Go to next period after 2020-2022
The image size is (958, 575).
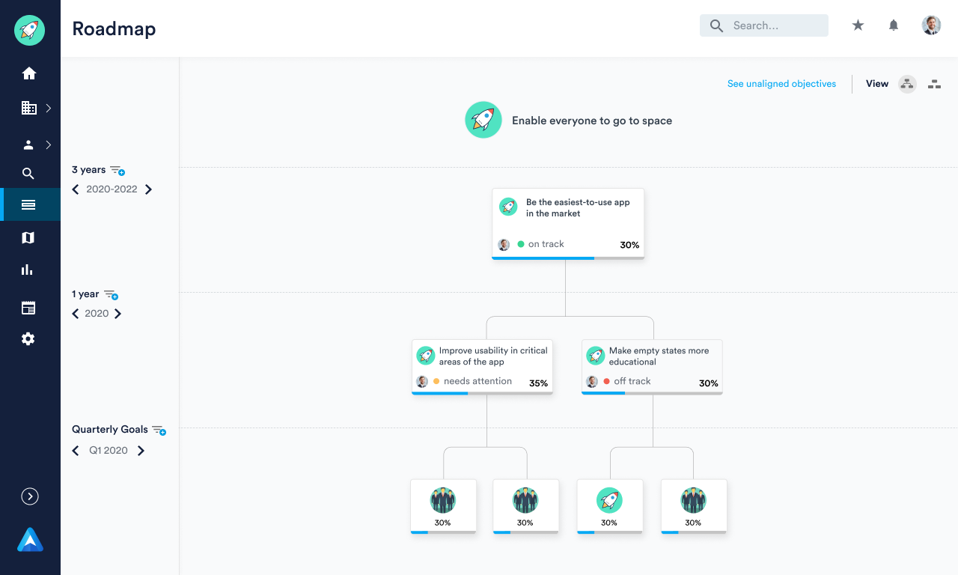click(148, 189)
